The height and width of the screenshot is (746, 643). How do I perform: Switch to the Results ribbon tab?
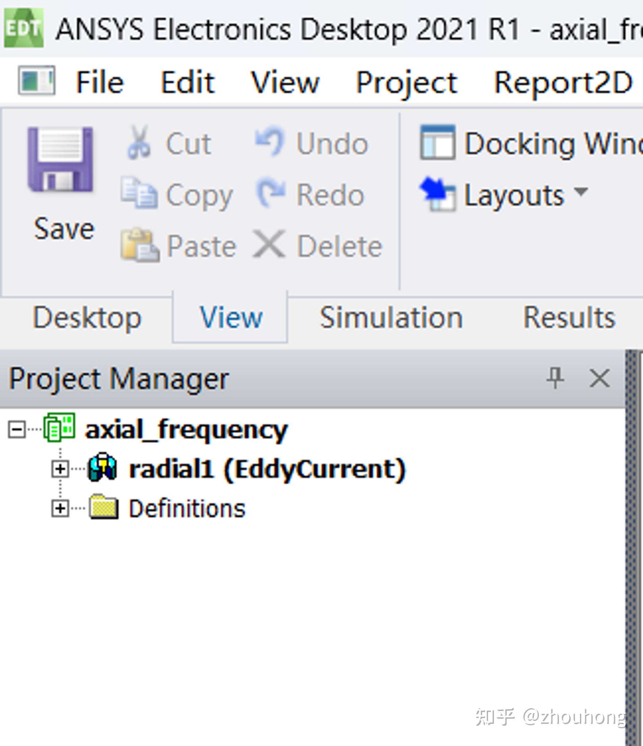point(569,318)
